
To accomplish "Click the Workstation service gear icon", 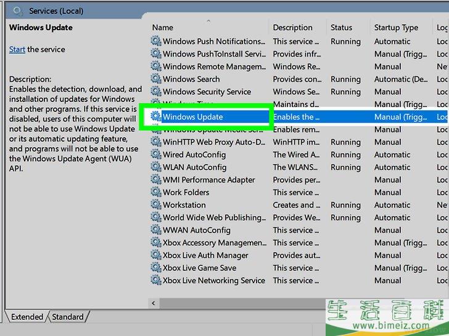I will 156,204.
